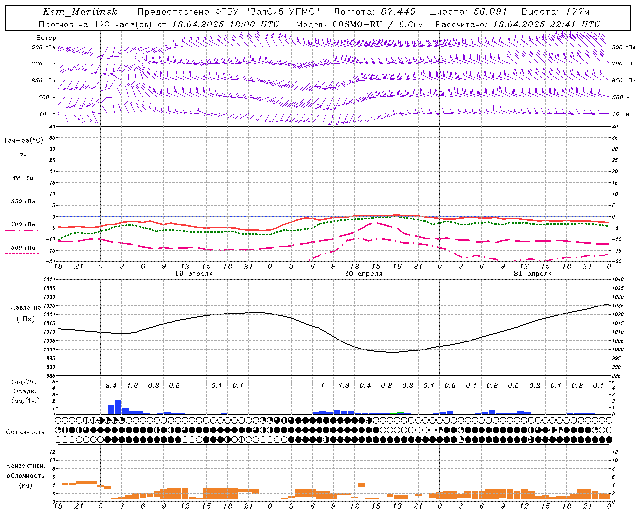Click the 'Модель COSMO-RU / 6.6км' text
Viewport: 638px width, 510px height.
coord(359,24)
